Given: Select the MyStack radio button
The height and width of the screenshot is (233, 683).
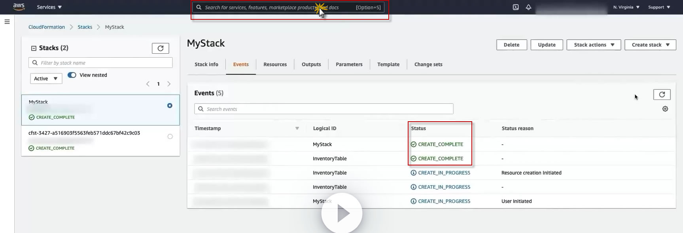Looking at the screenshot, I should [x=170, y=105].
